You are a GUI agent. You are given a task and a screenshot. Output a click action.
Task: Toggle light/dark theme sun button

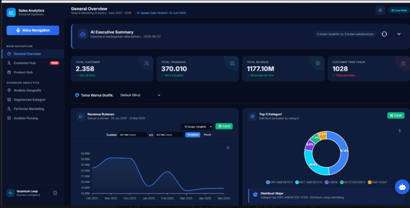coord(380,10)
